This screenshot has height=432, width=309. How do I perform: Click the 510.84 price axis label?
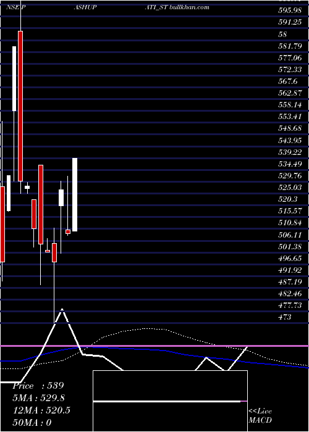[290, 223]
